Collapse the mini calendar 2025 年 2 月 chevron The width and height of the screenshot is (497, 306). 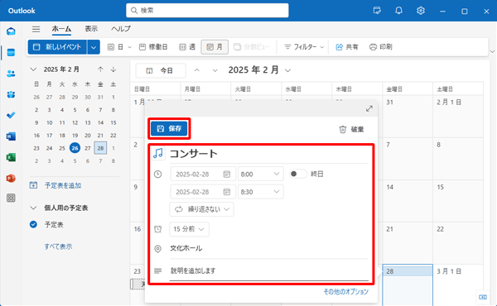[33, 69]
